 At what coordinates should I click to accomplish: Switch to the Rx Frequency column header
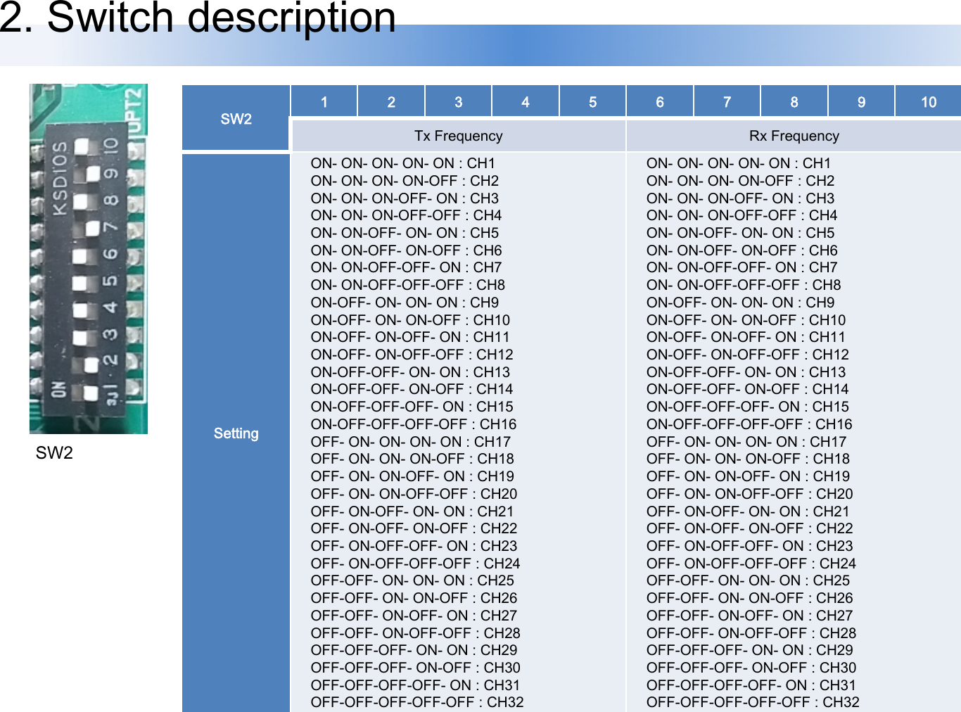coord(794,135)
